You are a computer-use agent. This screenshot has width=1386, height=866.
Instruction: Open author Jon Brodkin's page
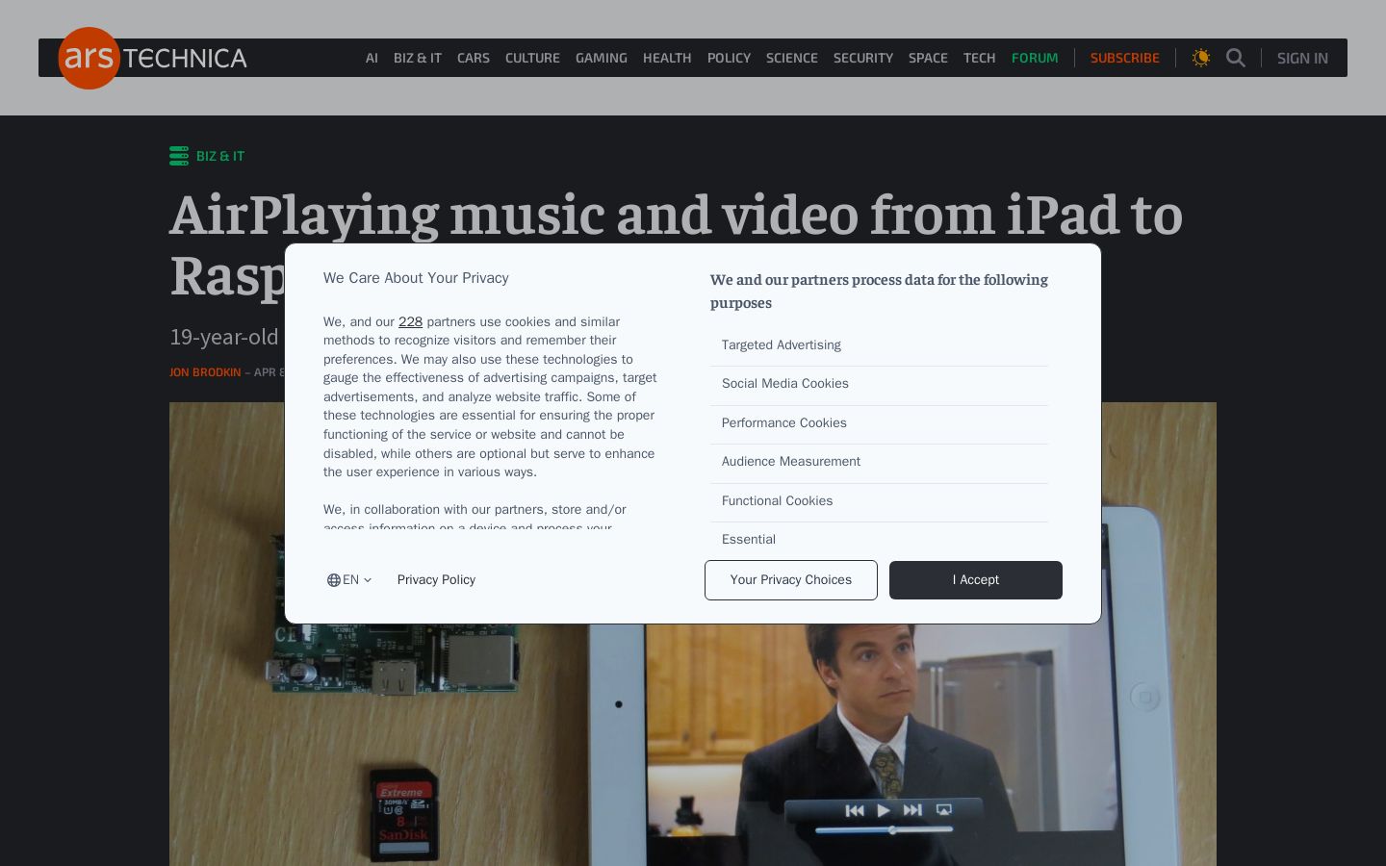pyautogui.click(x=205, y=372)
